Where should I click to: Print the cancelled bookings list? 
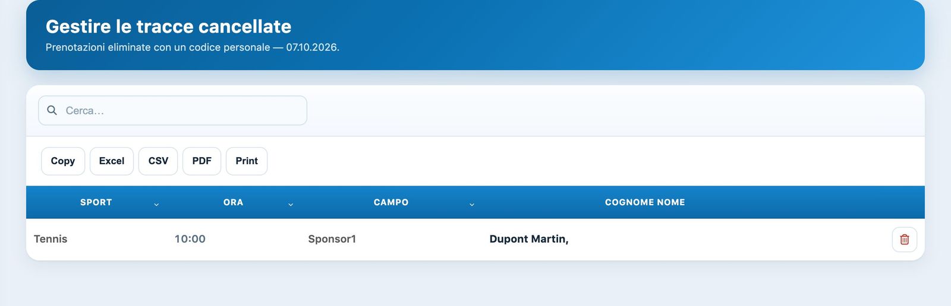click(x=247, y=161)
